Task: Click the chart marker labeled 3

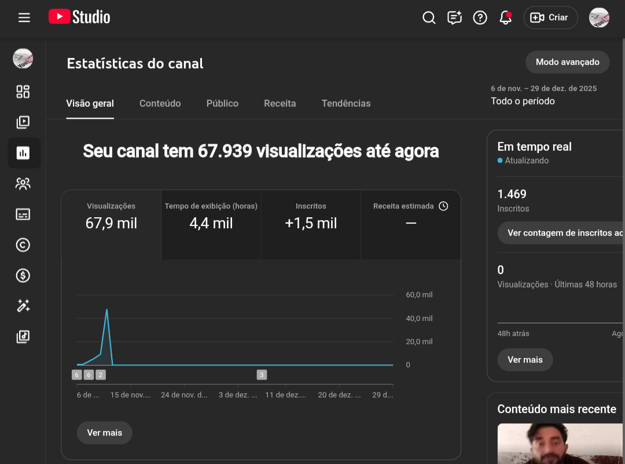Action: (262, 375)
